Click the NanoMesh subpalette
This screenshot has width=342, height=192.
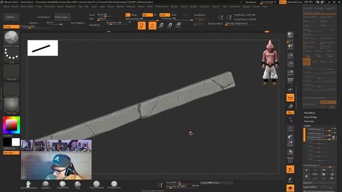[309, 113]
